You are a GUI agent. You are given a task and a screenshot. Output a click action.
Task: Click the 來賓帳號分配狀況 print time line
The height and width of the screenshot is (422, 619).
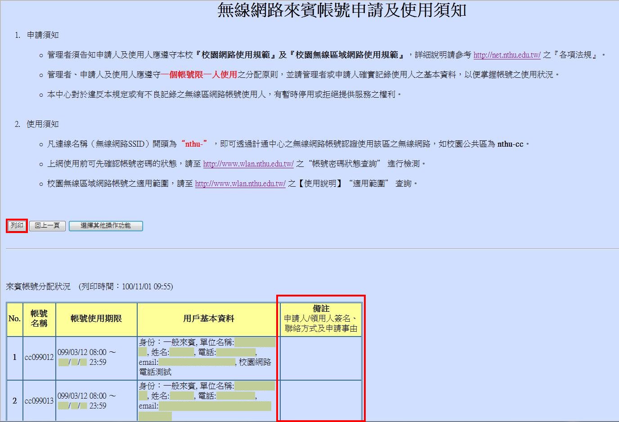(90, 287)
